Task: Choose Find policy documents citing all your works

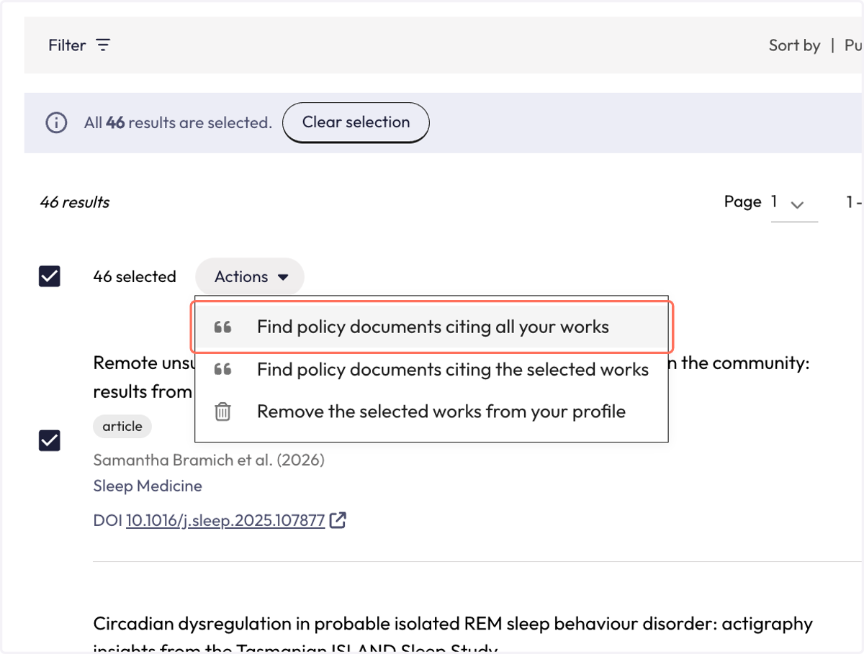Action: [x=432, y=327]
